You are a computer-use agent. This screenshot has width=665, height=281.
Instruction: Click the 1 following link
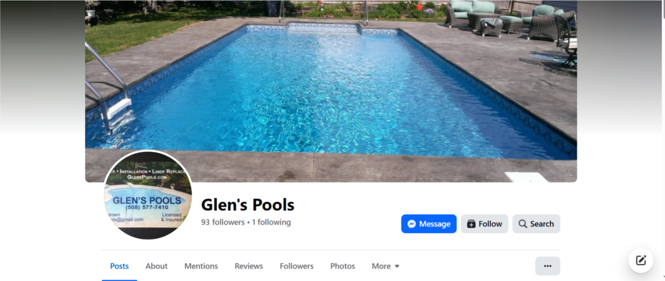click(x=271, y=222)
